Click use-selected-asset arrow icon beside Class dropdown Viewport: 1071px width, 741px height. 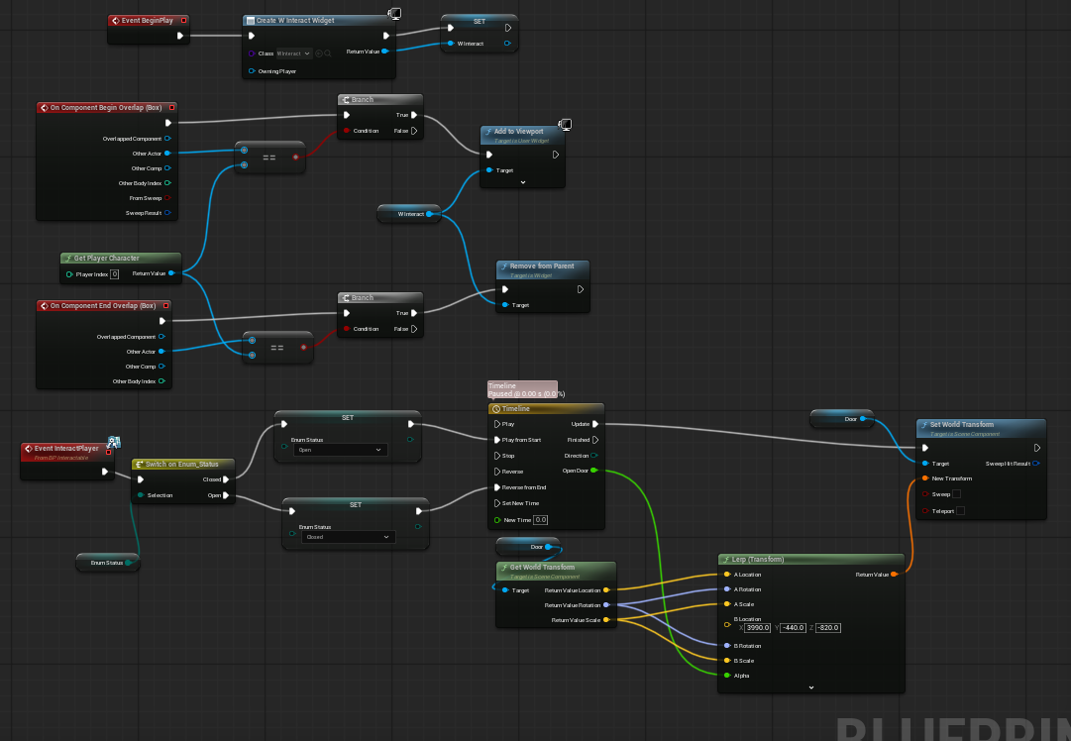click(x=319, y=53)
